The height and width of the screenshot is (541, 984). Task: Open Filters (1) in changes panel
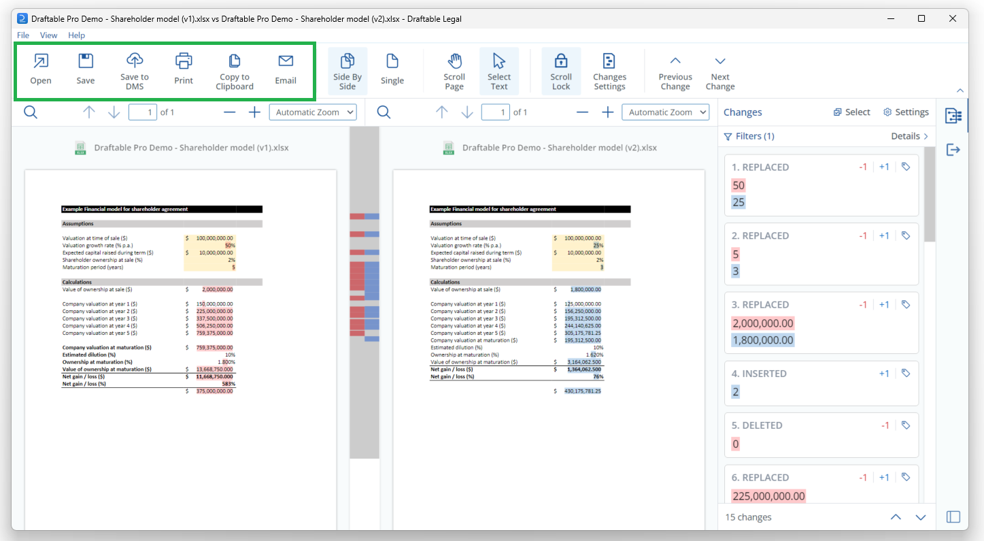pyautogui.click(x=749, y=136)
